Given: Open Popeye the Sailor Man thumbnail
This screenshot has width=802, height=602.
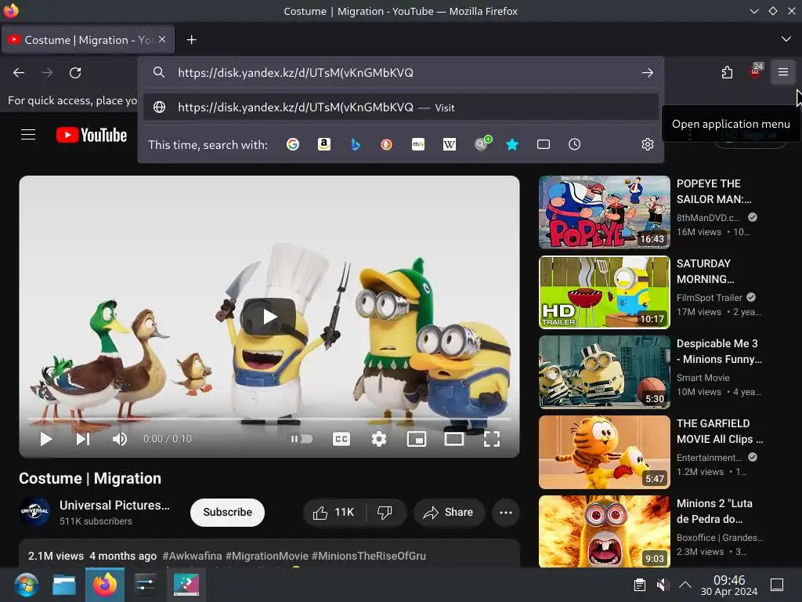Looking at the screenshot, I should 605,212.
